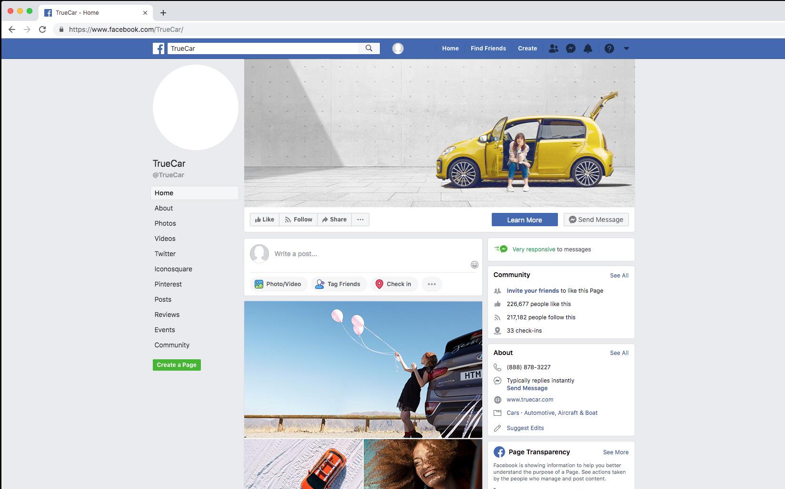785x489 pixels.
Task: Click Create in the top bar
Action: point(527,48)
